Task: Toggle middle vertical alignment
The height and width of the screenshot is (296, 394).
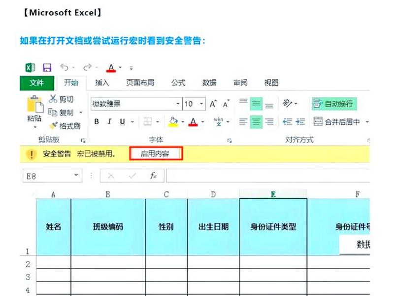Action: pyautogui.click(x=256, y=104)
